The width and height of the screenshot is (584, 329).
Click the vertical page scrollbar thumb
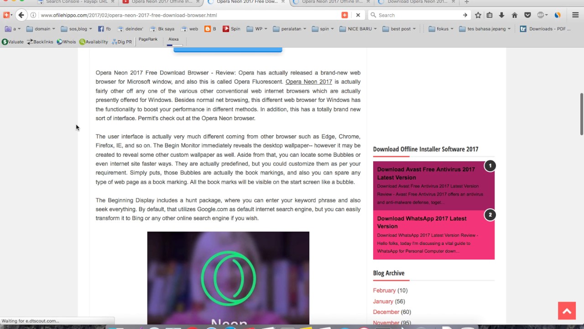581,114
